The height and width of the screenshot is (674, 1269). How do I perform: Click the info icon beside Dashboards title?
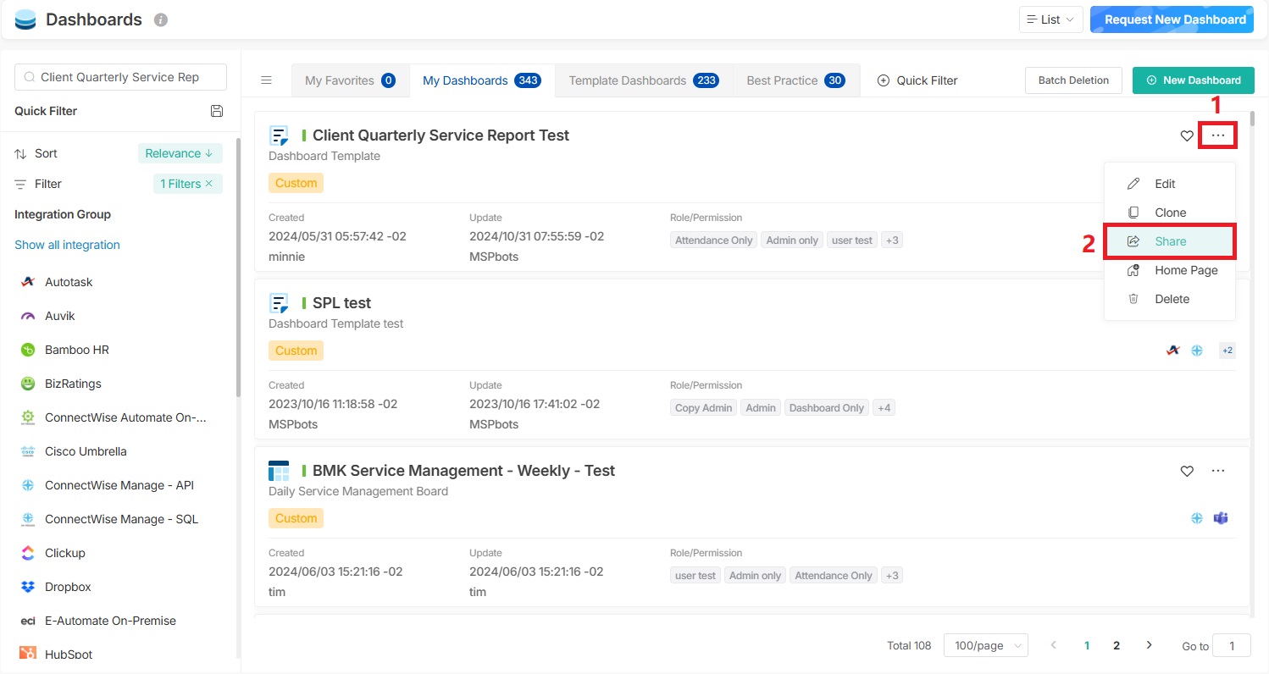coord(161,20)
